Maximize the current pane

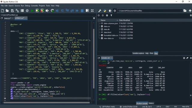pyautogui.click(x=87, y=11)
